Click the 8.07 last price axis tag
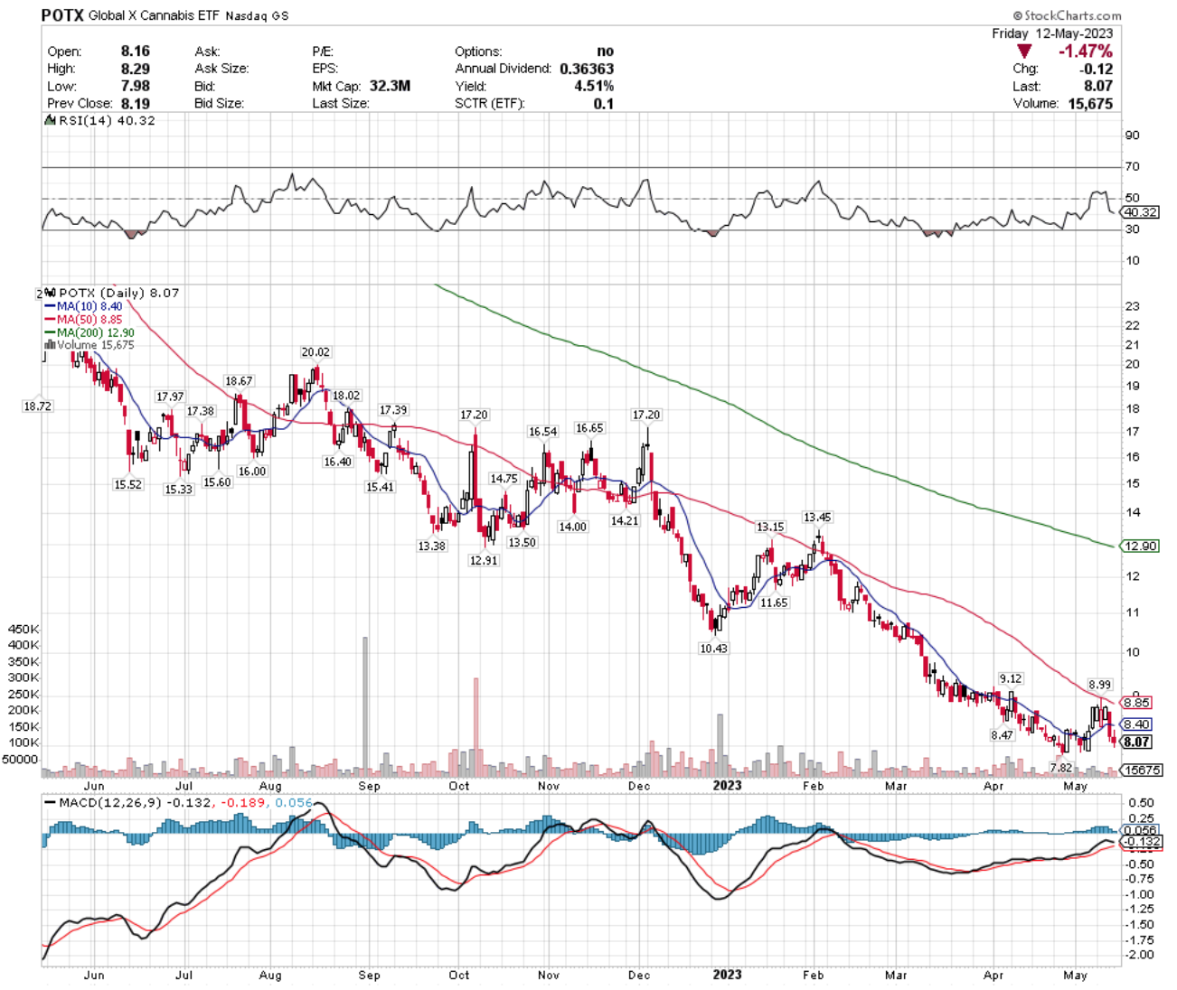The width and height of the screenshot is (1177, 990). pos(1137,742)
